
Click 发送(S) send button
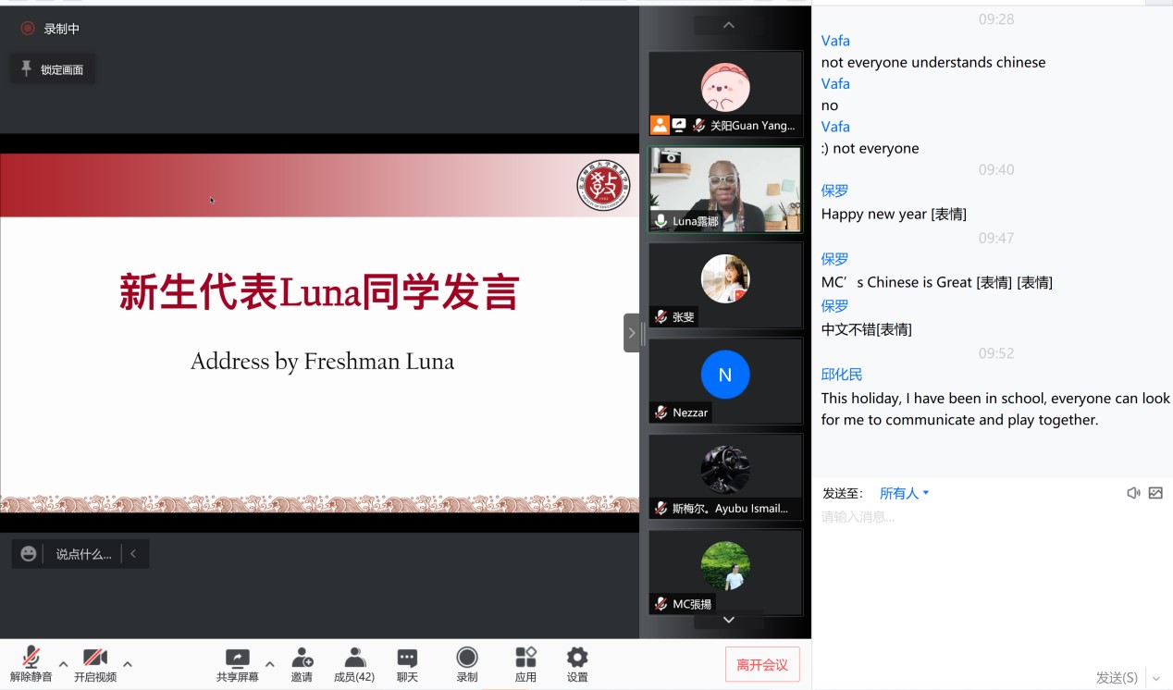point(1117,678)
